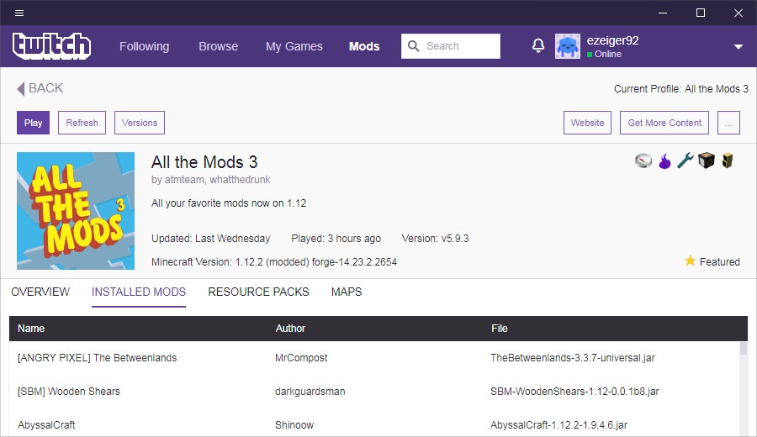Select the Mods navigation item
The width and height of the screenshot is (757, 437).
click(364, 46)
